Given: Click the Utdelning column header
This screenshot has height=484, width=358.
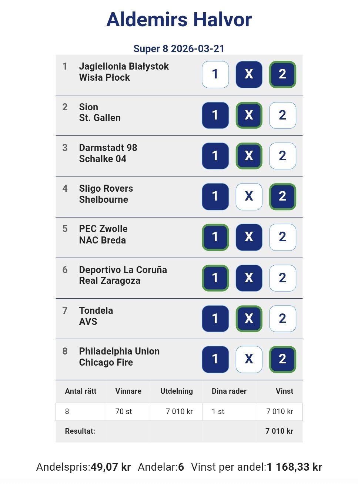Looking at the screenshot, I should [x=176, y=391].
